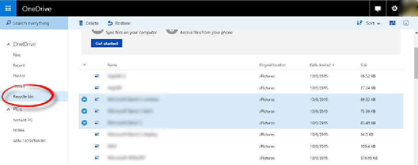The image size is (418, 165).
Task: Click /Pictures in the 54.5 KB row
Action: (x=267, y=134)
